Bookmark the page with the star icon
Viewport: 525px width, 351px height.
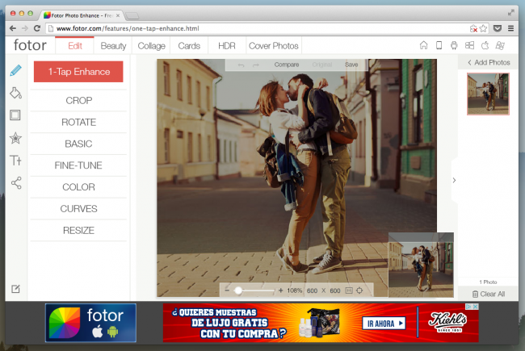[483, 28]
